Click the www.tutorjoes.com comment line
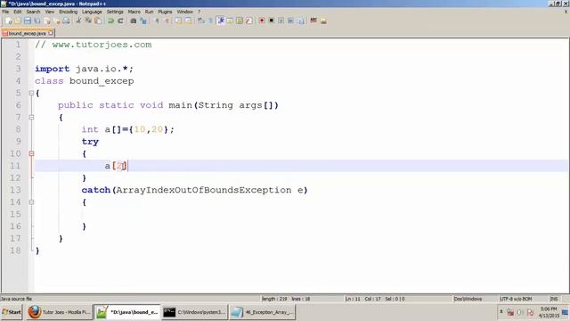This screenshot has width=570, height=321. (x=93, y=45)
